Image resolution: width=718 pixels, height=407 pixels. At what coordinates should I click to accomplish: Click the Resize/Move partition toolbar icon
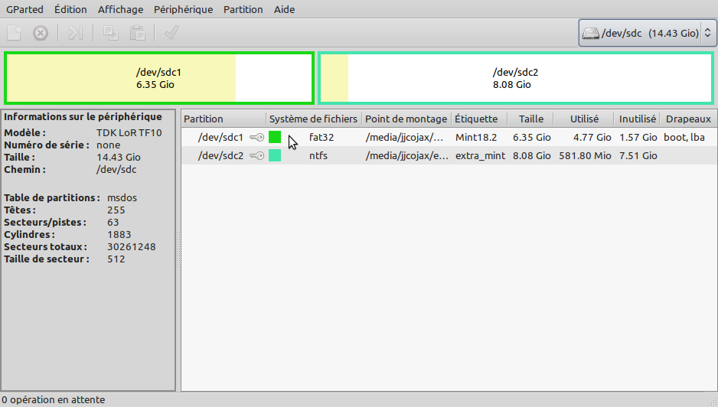(x=75, y=33)
